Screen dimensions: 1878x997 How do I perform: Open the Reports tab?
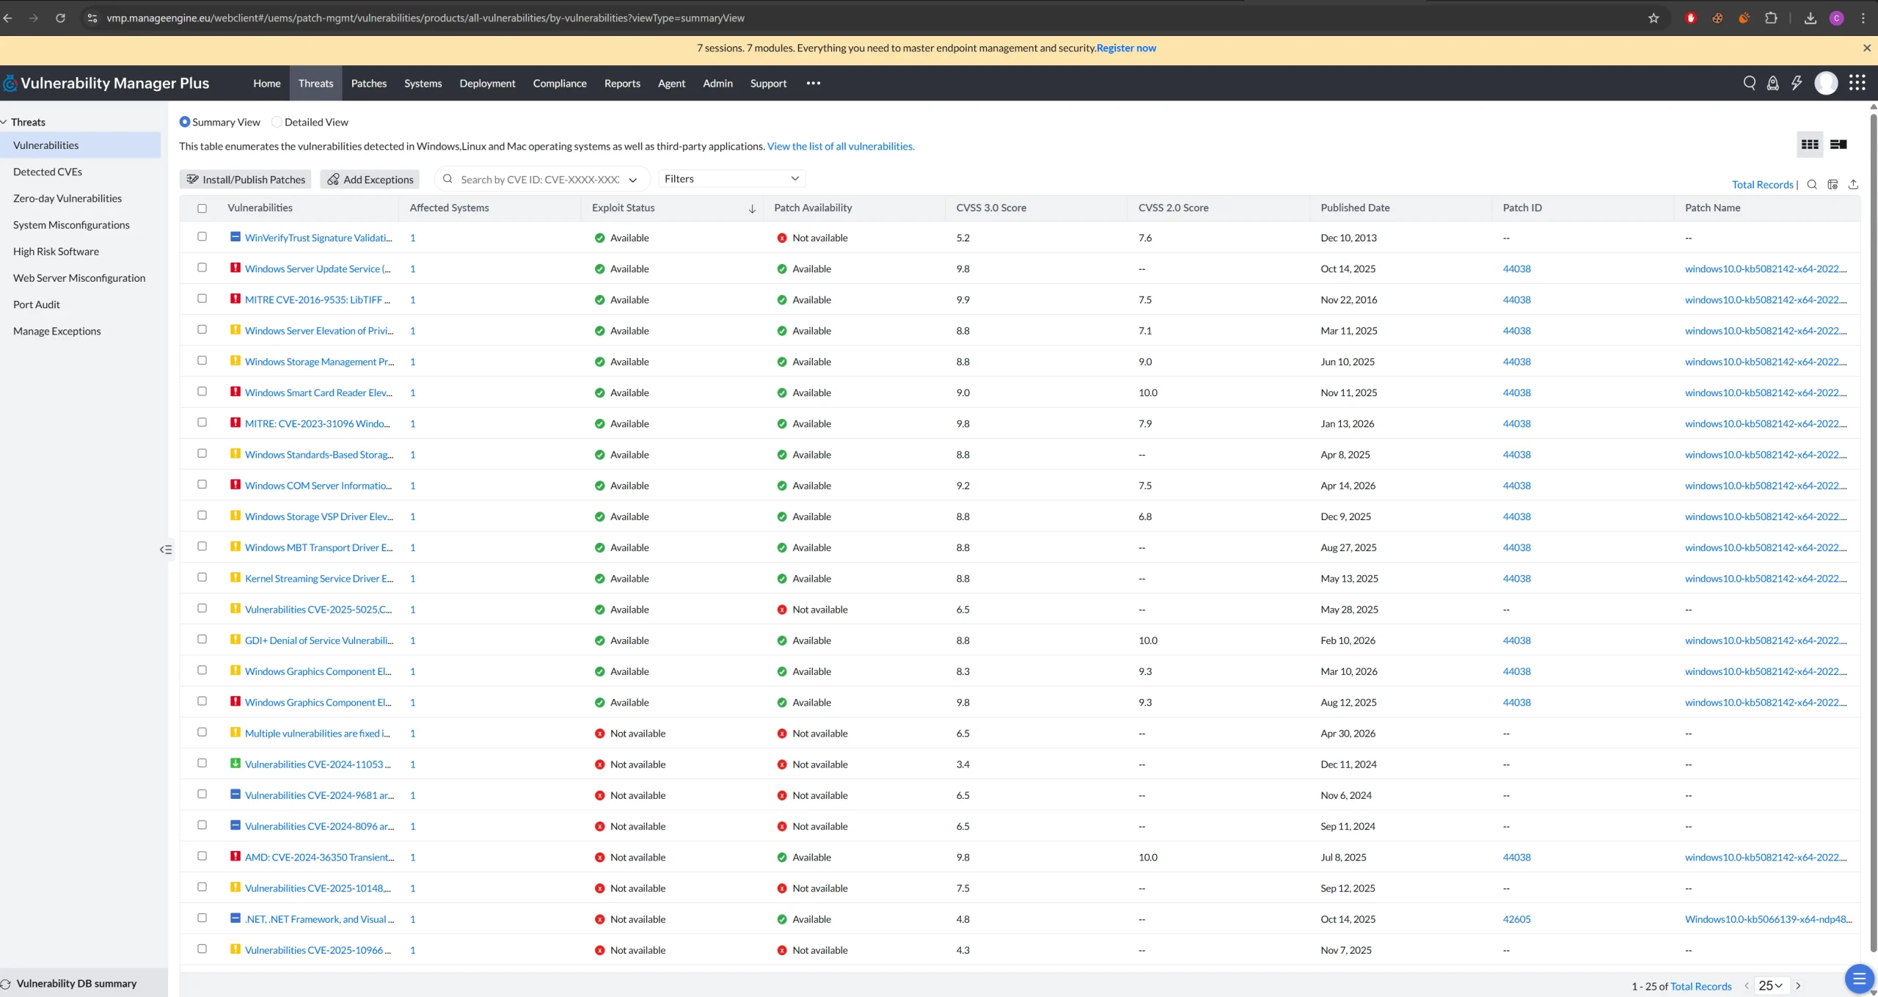pyautogui.click(x=622, y=83)
